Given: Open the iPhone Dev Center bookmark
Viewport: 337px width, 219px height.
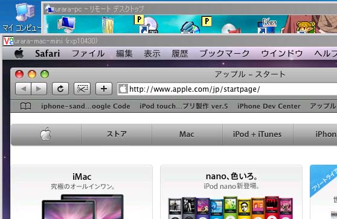Looking at the screenshot, I should (x=269, y=106).
